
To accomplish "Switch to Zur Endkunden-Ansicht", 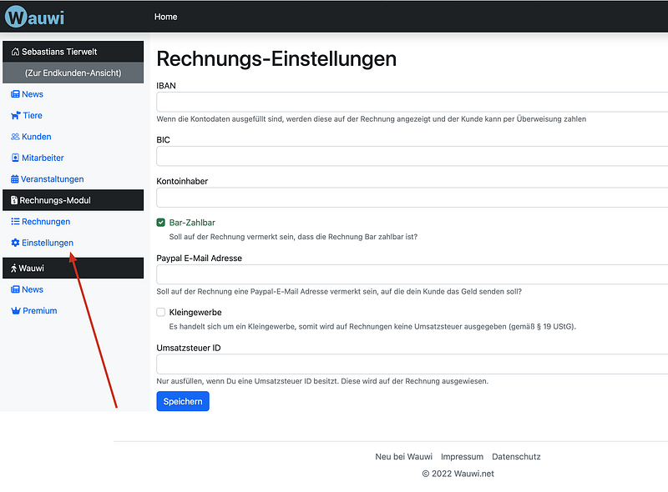I will [73, 73].
